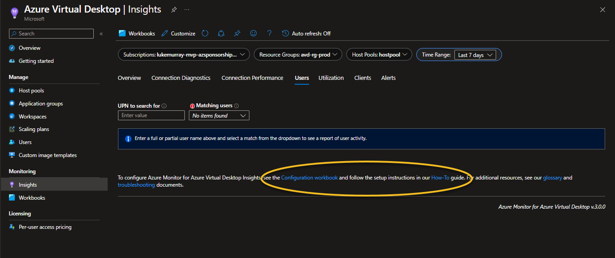Image resolution: width=615 pixels, height=258 pixels.
Task: Open Custom image templates
Action: pos(48,155)
